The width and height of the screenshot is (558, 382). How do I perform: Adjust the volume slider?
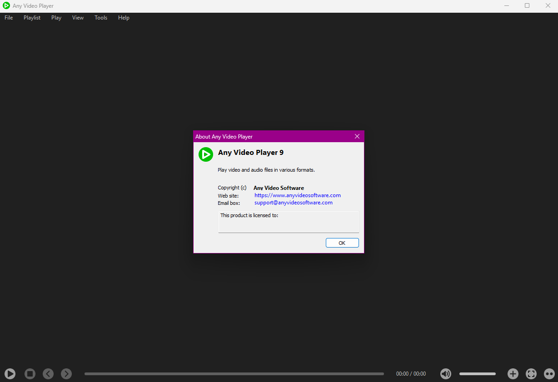[x=478, y=374]
